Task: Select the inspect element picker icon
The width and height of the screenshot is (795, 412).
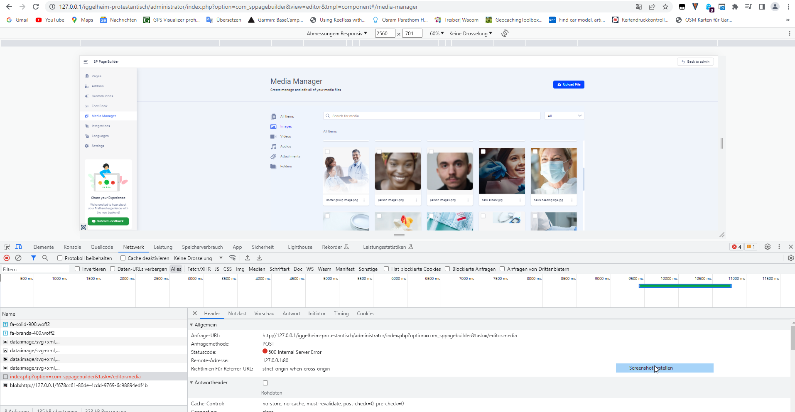Action: [x=7, y=247]
